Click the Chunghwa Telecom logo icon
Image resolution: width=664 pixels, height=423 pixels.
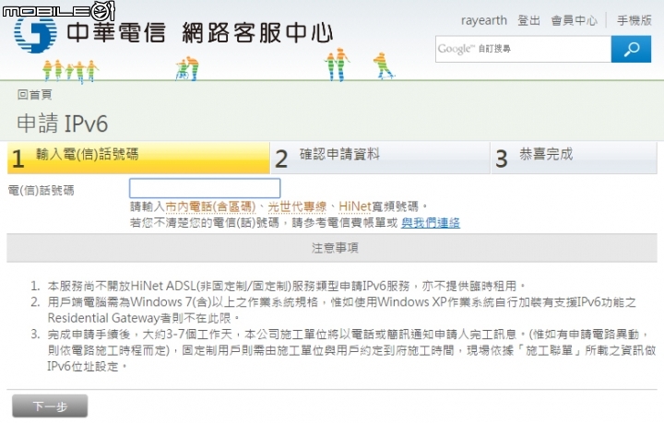(36, 34)
